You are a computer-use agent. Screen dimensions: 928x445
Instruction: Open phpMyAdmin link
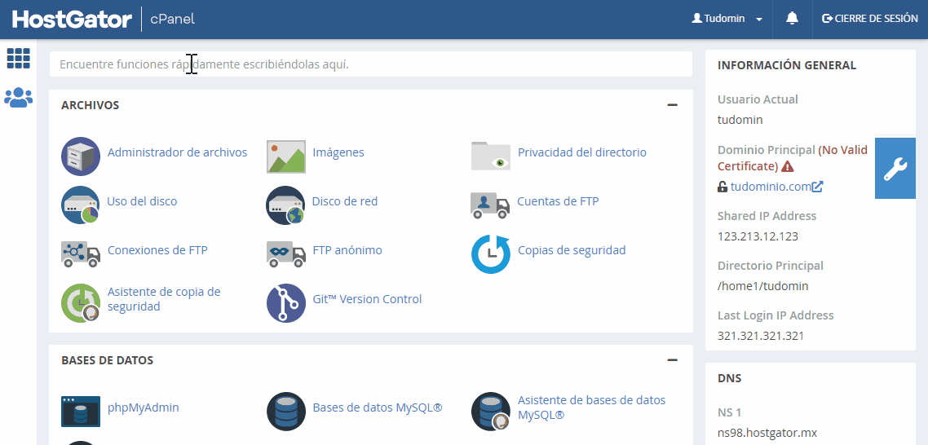coord(144,408)
